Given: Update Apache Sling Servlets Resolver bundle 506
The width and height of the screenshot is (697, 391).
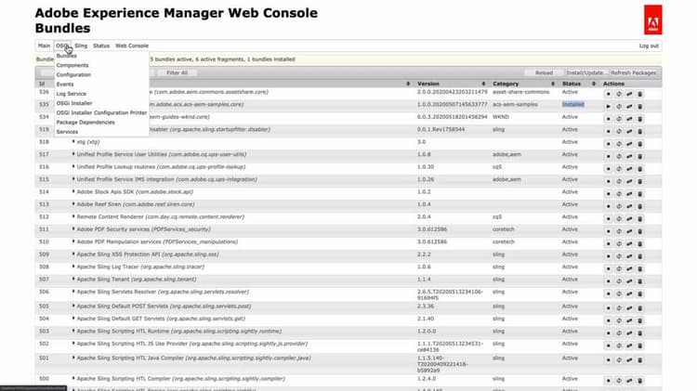Looking at the screenshot, I should (629, 293).
